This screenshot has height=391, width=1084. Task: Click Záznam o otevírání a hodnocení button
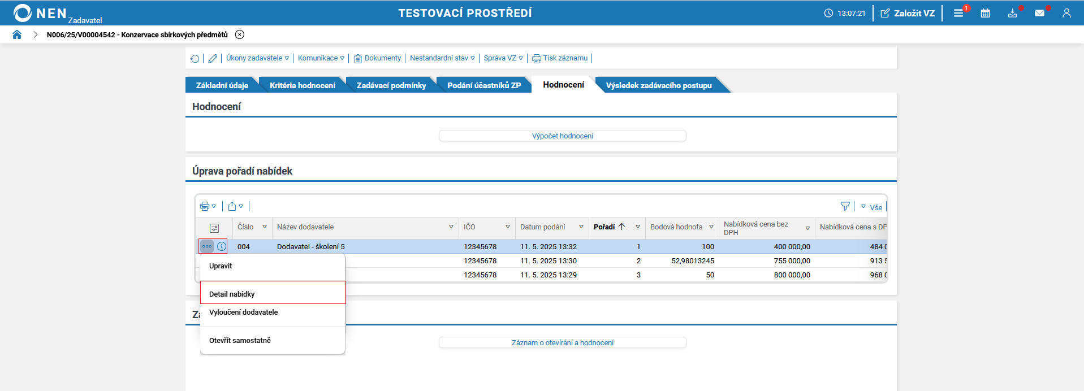pyautogui.click(x=562, y=342)
